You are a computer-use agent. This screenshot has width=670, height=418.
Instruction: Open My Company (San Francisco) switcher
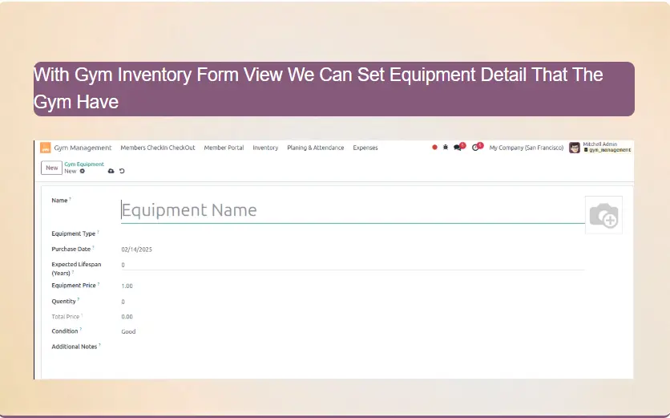tap(526, 148)
